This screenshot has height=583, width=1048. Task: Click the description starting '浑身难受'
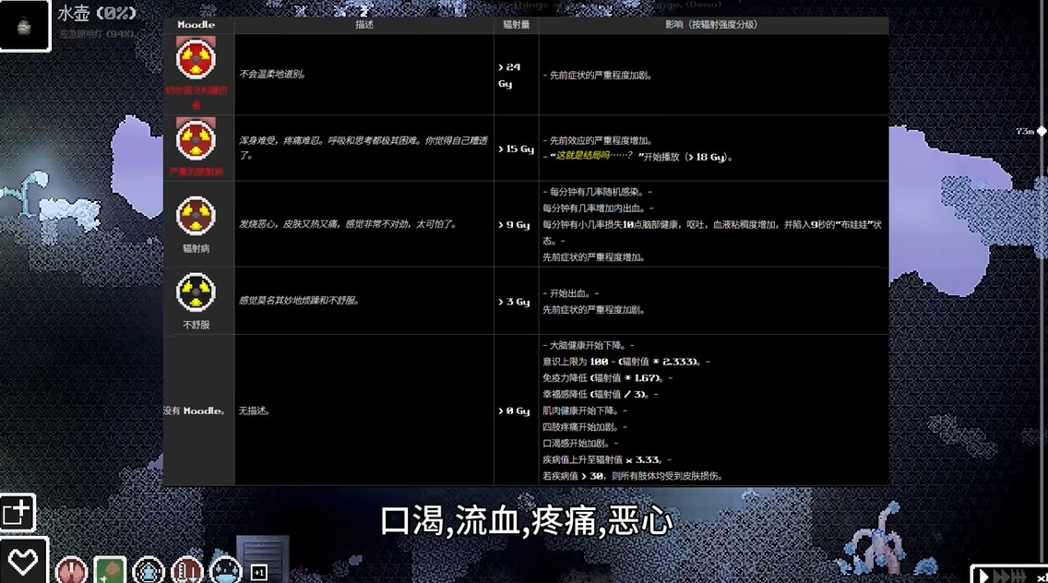pos(363,148)
